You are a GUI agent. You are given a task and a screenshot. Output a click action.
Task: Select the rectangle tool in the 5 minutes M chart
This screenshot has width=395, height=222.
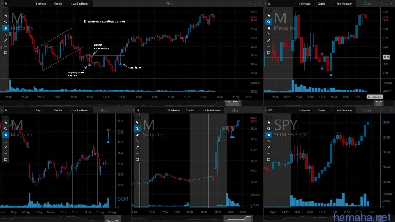pyautogui.click(x=269, y=53)
